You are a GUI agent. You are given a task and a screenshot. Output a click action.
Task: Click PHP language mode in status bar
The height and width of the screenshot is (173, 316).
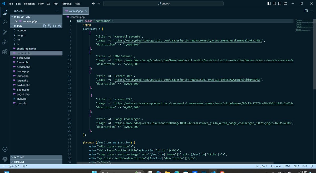point(305,166)
